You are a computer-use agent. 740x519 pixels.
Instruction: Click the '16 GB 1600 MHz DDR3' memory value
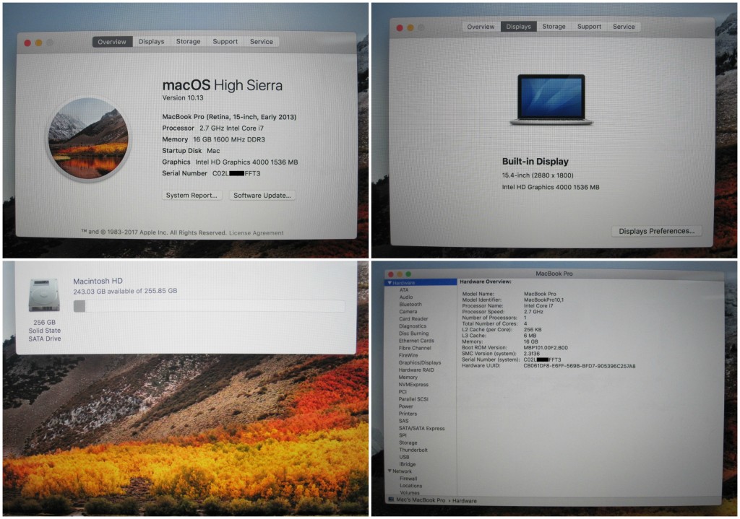click(x=229, y=139)
